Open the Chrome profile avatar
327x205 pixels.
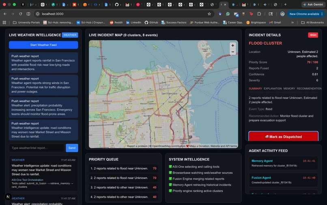tap(282, 14)
